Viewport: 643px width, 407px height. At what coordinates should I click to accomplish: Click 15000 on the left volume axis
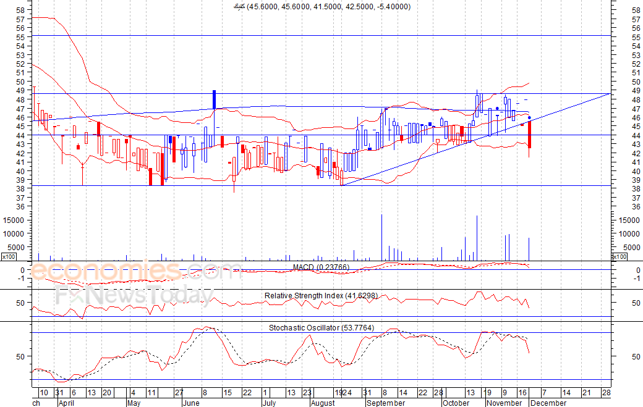pos(14,220)
